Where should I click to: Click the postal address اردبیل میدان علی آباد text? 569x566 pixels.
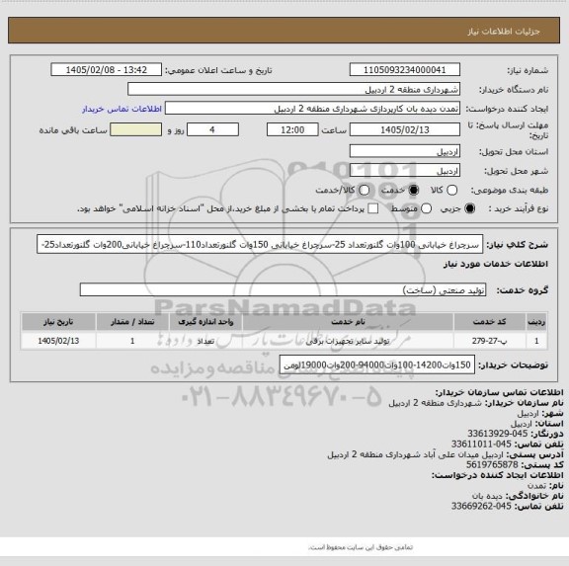pos(415,454)
